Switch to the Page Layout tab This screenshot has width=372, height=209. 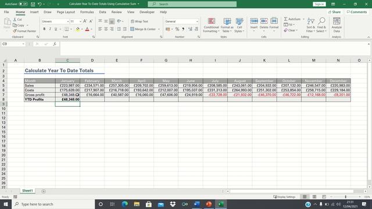(x=66, y=12)
